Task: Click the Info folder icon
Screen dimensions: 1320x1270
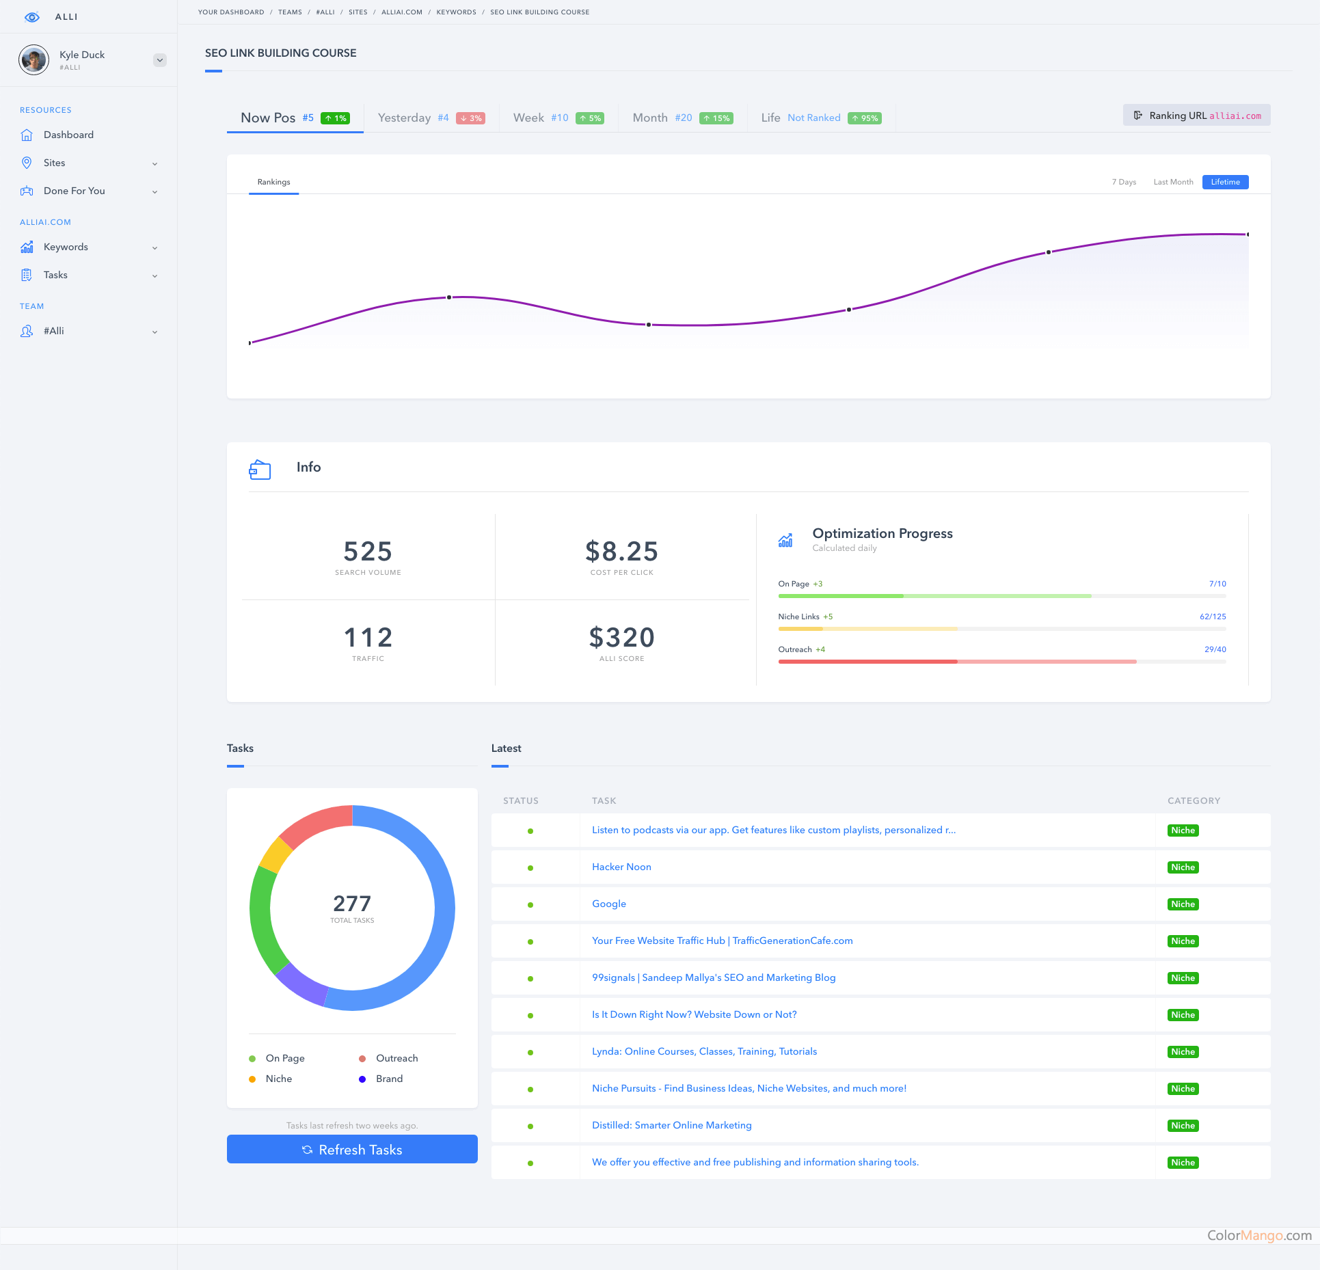Action: (260, 470)
